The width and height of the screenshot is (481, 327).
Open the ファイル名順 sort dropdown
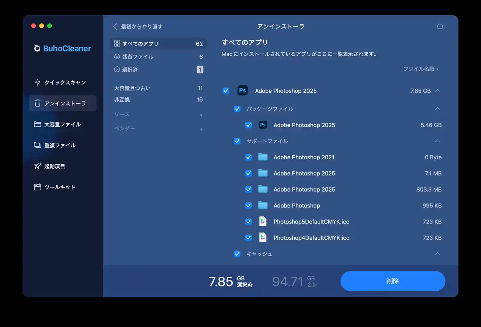[420, 69]
